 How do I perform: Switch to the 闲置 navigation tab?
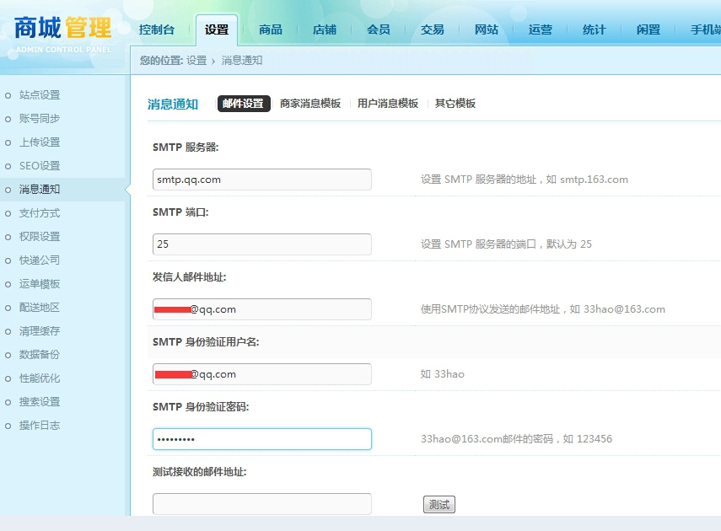point(648,29)
